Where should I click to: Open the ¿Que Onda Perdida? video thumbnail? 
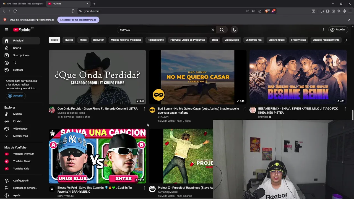point(97,77)
